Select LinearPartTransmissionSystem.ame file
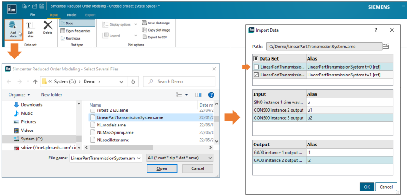 (151, 117)
